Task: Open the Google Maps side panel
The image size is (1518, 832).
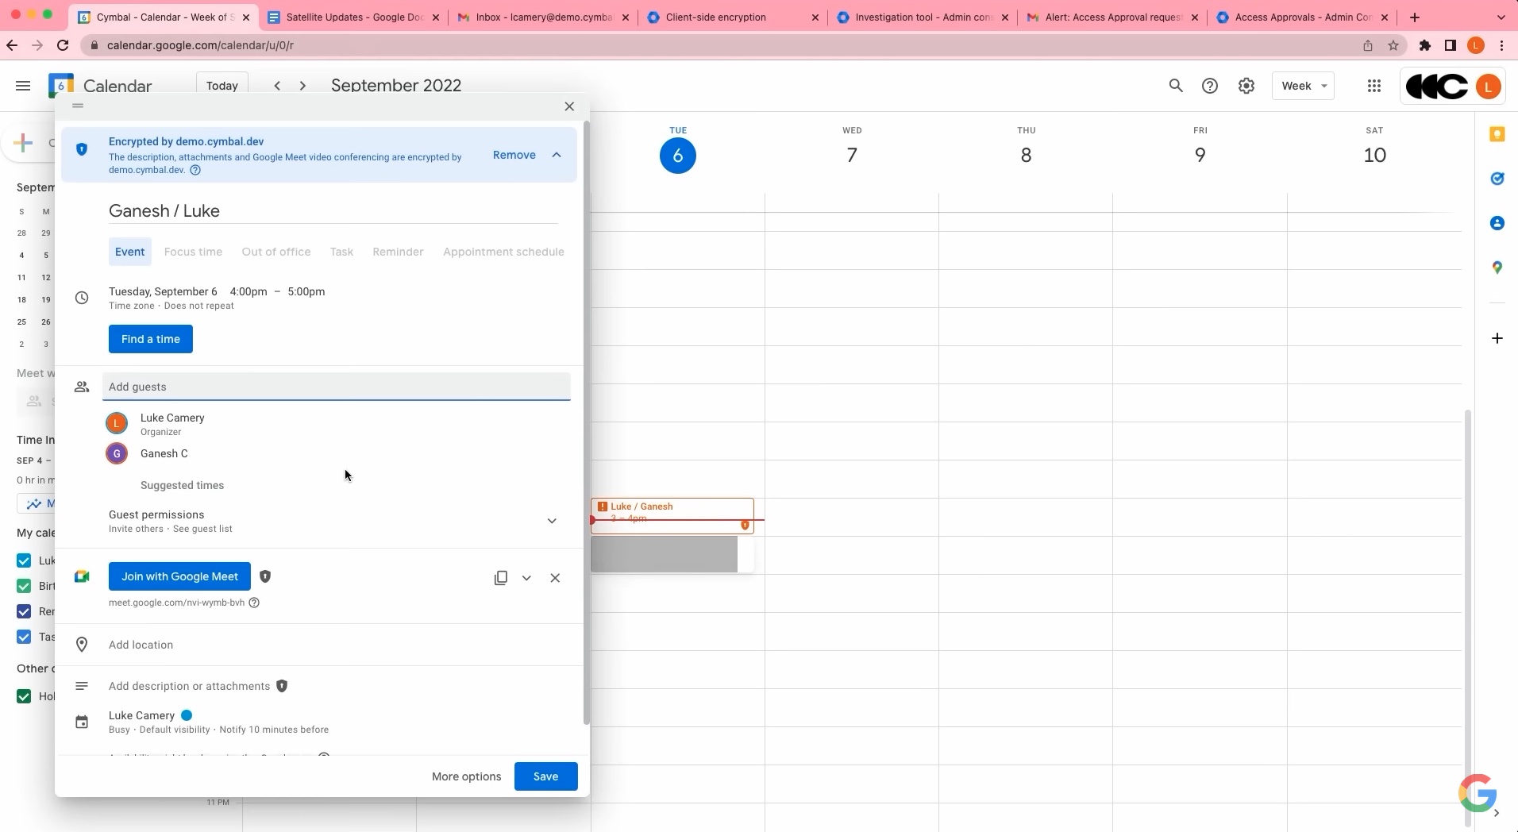Action: tap(1497, 268)
